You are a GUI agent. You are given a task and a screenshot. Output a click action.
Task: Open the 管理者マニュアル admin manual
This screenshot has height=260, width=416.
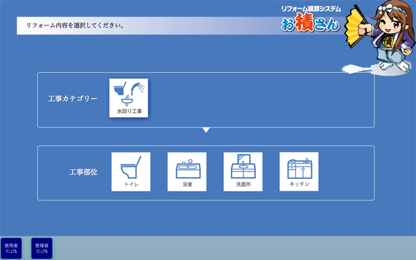[x=42, y=248]
